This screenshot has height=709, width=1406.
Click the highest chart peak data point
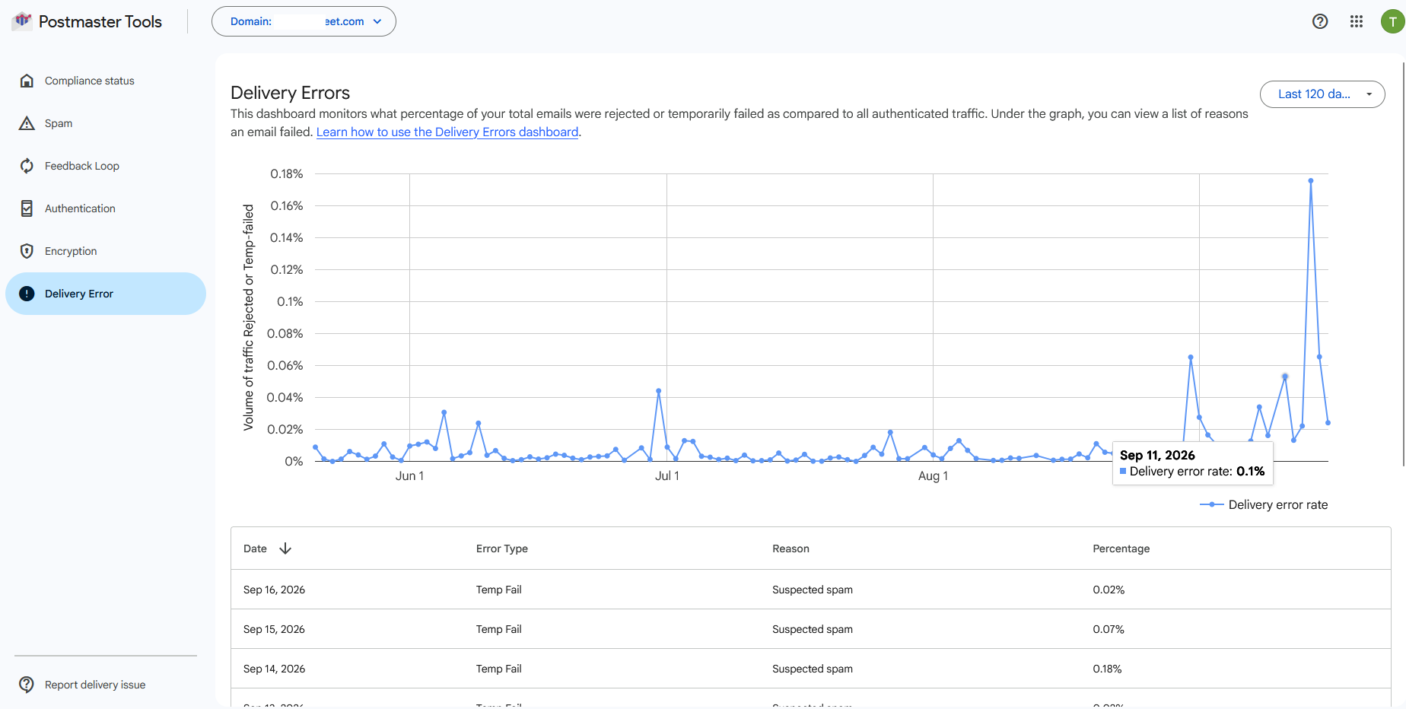tap(1311, 181)
